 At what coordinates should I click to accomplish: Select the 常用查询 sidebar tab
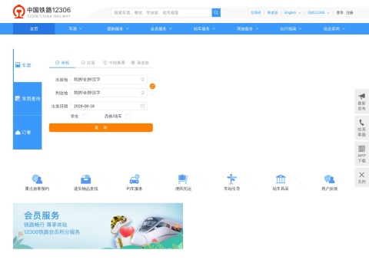[28, 99]
